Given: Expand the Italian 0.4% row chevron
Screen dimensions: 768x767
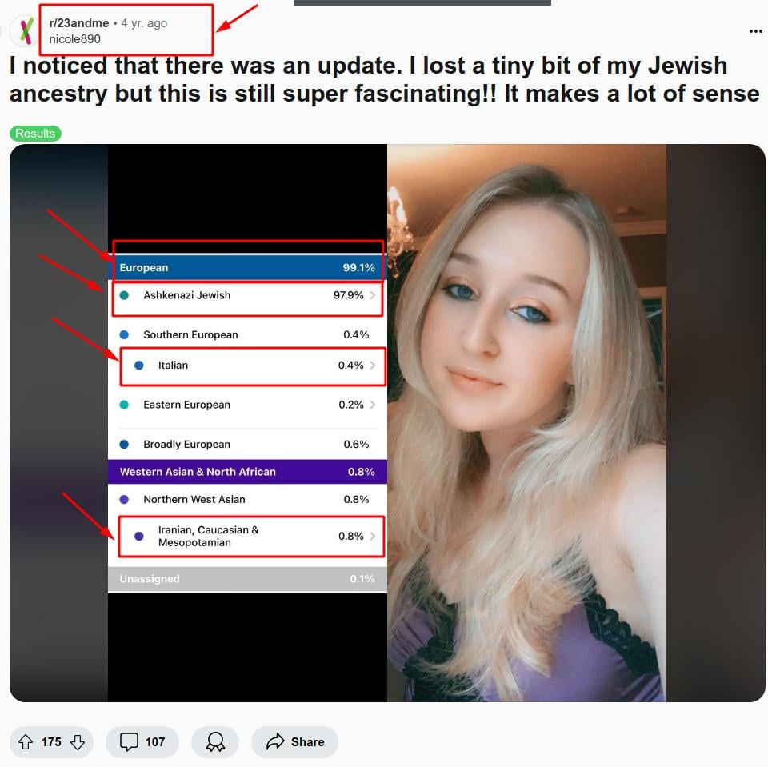Looking at the screenshot, I should [x=373, y=365].
